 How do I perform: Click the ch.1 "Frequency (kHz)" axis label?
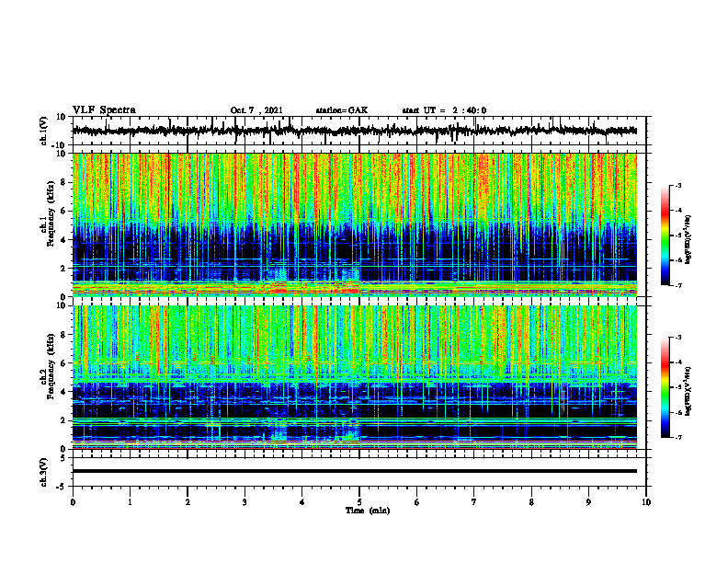(51, 213)
